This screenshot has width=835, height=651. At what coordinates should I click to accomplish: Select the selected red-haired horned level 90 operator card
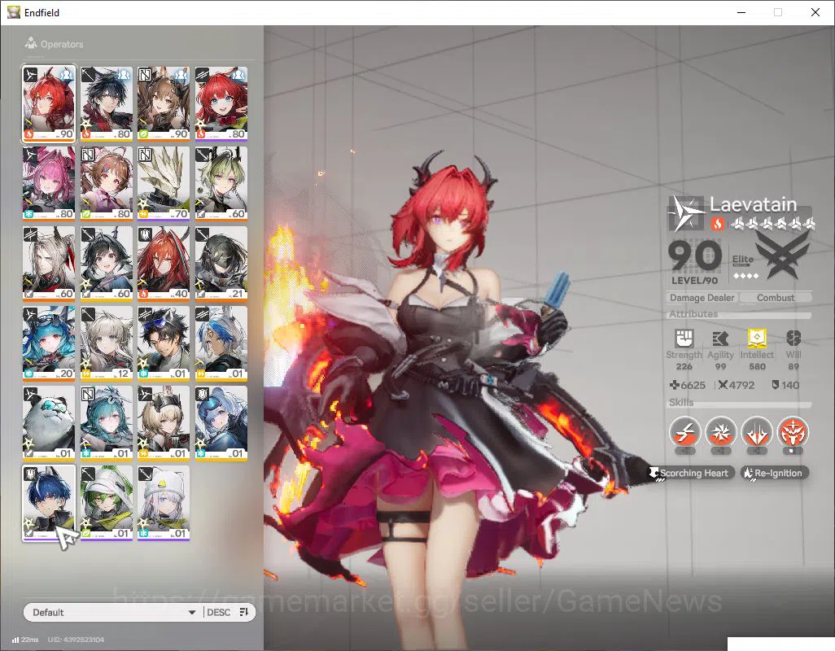pyautogui.click(x=49, y=104)
